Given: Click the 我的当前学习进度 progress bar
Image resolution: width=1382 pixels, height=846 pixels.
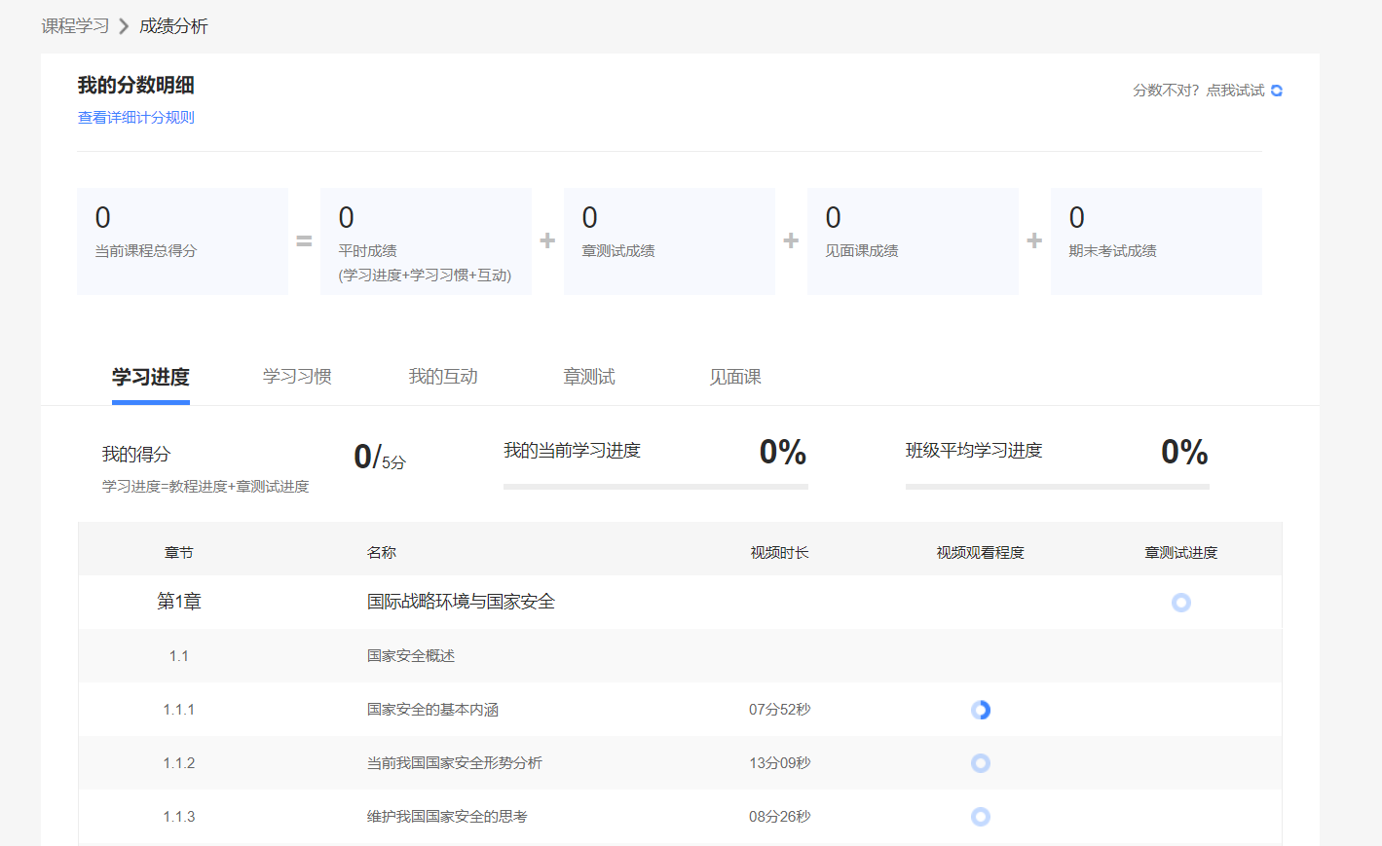Looking at the screenshot, I should [655, 487].
